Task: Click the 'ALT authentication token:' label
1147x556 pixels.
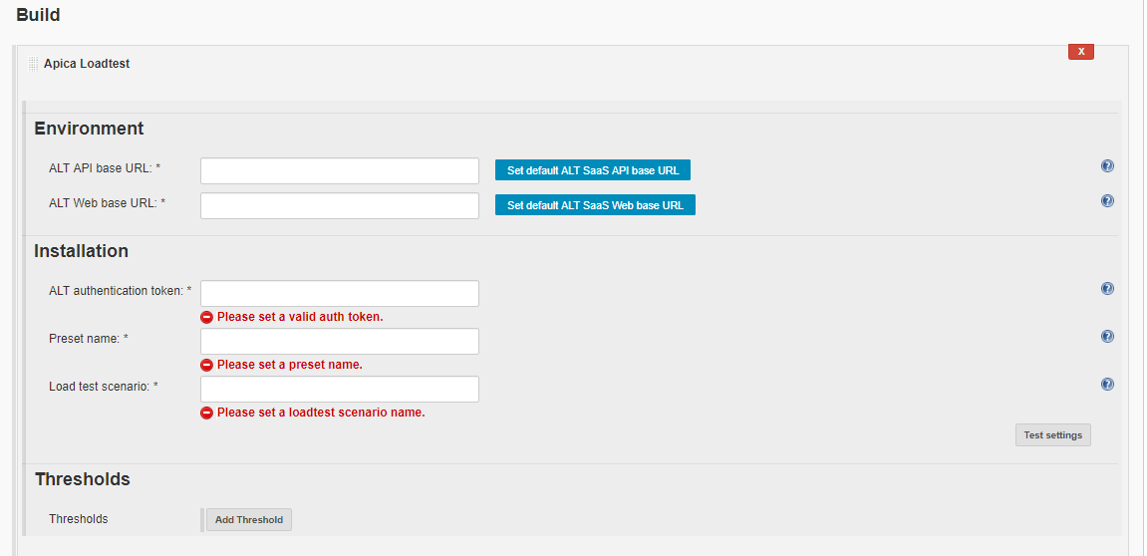Action: 120,290
